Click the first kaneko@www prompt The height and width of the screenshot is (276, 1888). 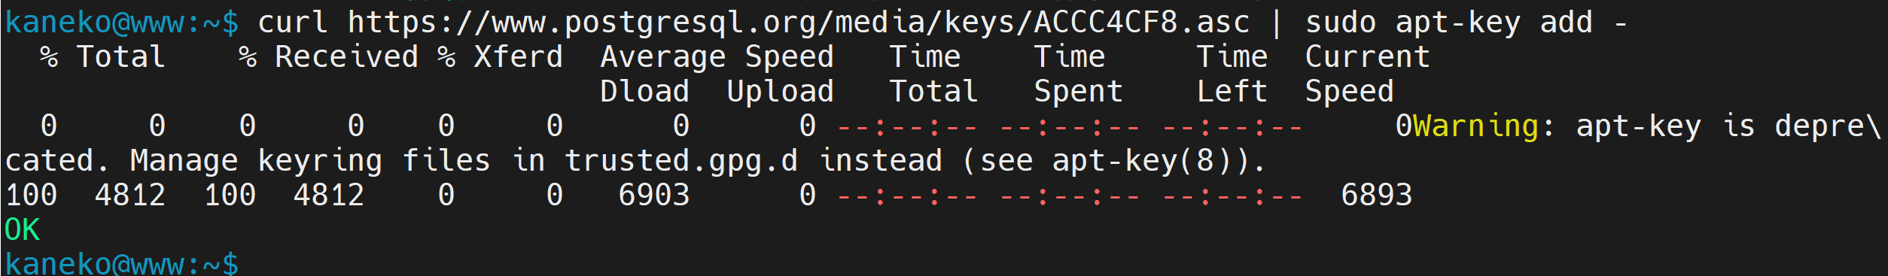coord(122,23)
